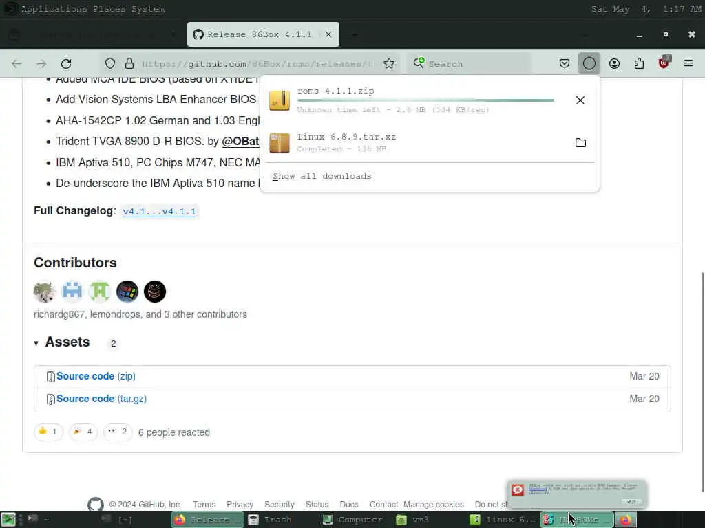Open the show desktop panel icon
This screenshot has width=705, height=528.
click(8, 520)
